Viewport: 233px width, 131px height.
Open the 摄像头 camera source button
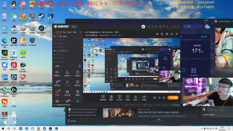[x=111, y=98]
